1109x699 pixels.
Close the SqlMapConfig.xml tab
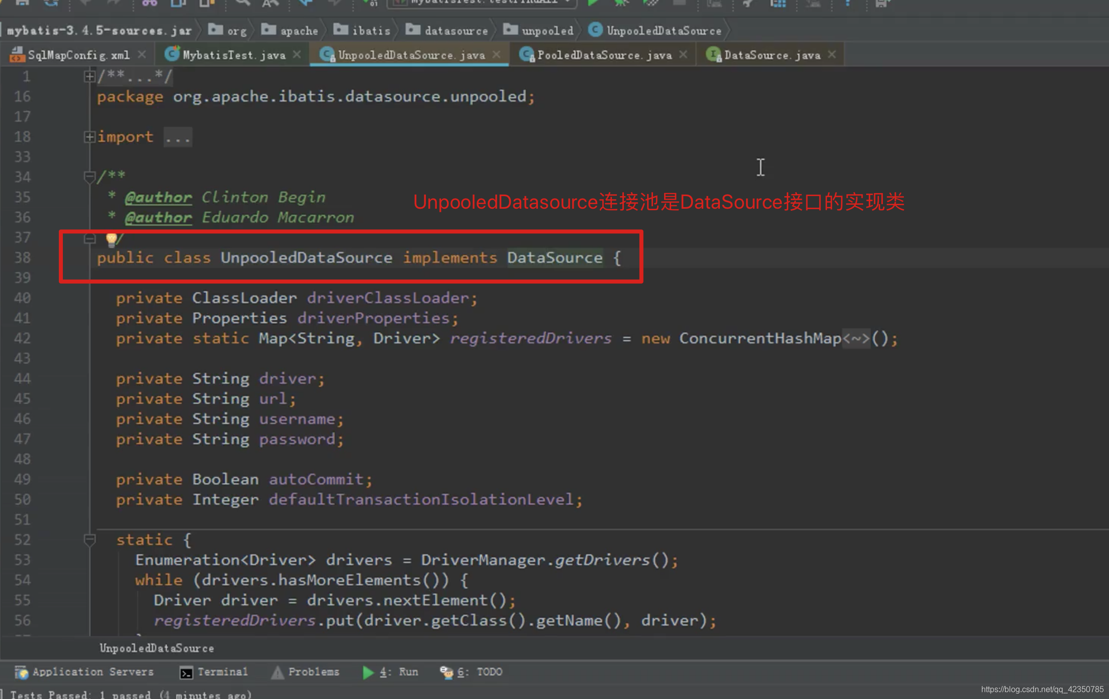(142, 54)
